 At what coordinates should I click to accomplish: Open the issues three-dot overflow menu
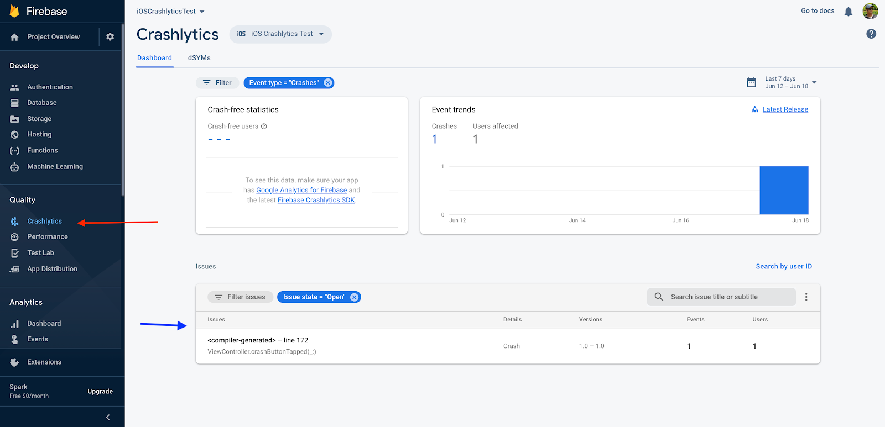806,297
